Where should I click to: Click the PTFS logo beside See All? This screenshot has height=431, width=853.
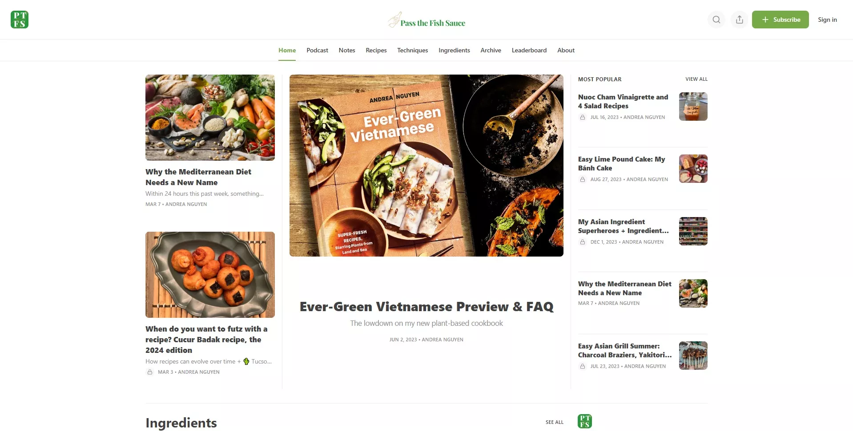[585, 421]
